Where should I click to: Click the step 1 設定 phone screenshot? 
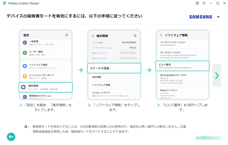click(x=46, y=65)
